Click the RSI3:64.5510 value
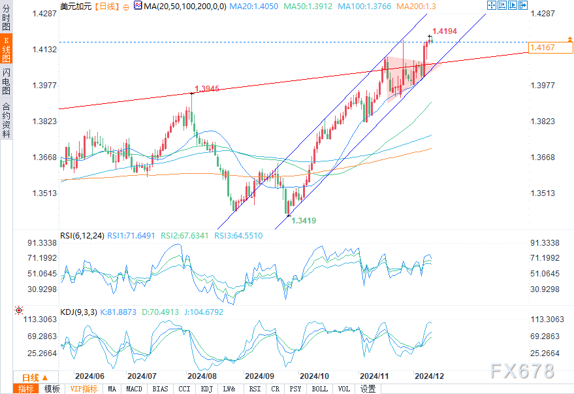The width and height of the screenshot is (574, 394). (238, 235)
